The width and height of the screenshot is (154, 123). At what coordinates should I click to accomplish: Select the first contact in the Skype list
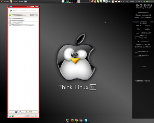pos(24,18)
